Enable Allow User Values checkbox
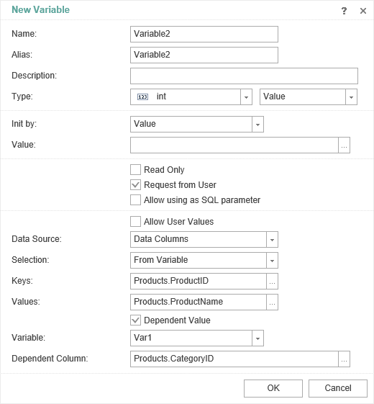Image resolution: width=374 pixels, height=404 pixels. (135, 222)
